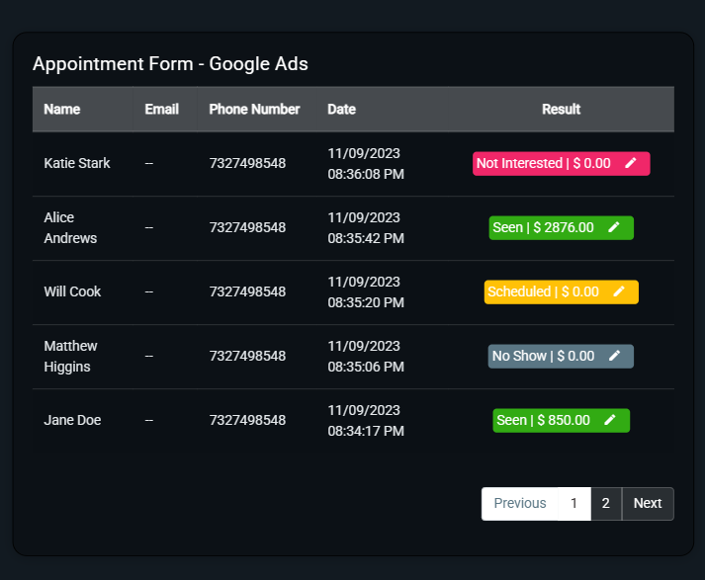Screen dimensions: 705x580
Task: Click the Date column header
Action: (341, 109)
